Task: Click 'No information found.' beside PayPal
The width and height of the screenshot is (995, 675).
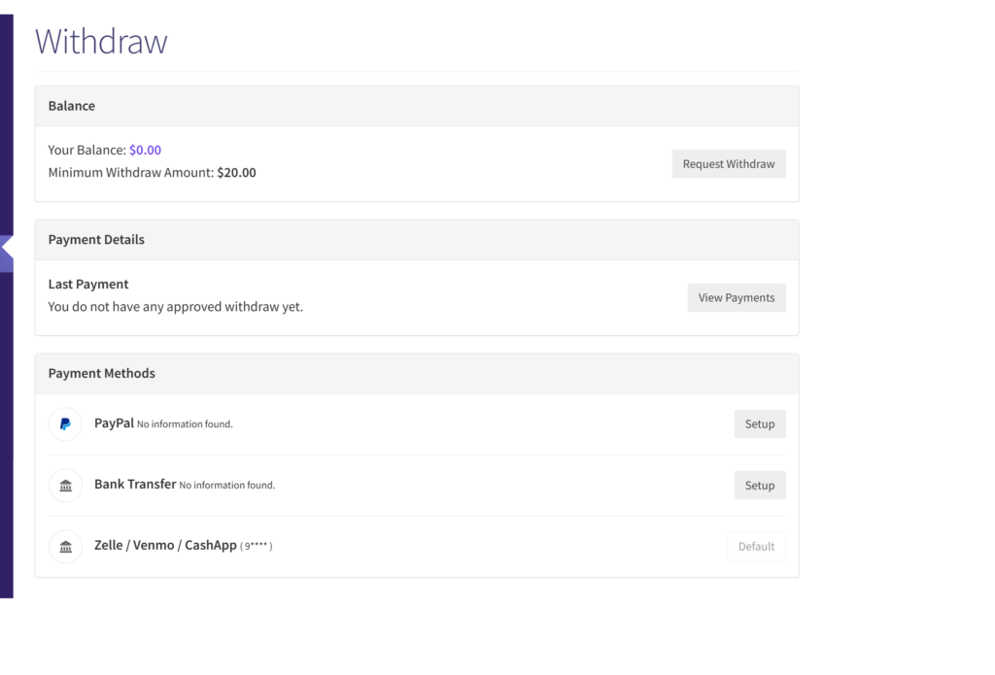Action: [x=186, y=423]
